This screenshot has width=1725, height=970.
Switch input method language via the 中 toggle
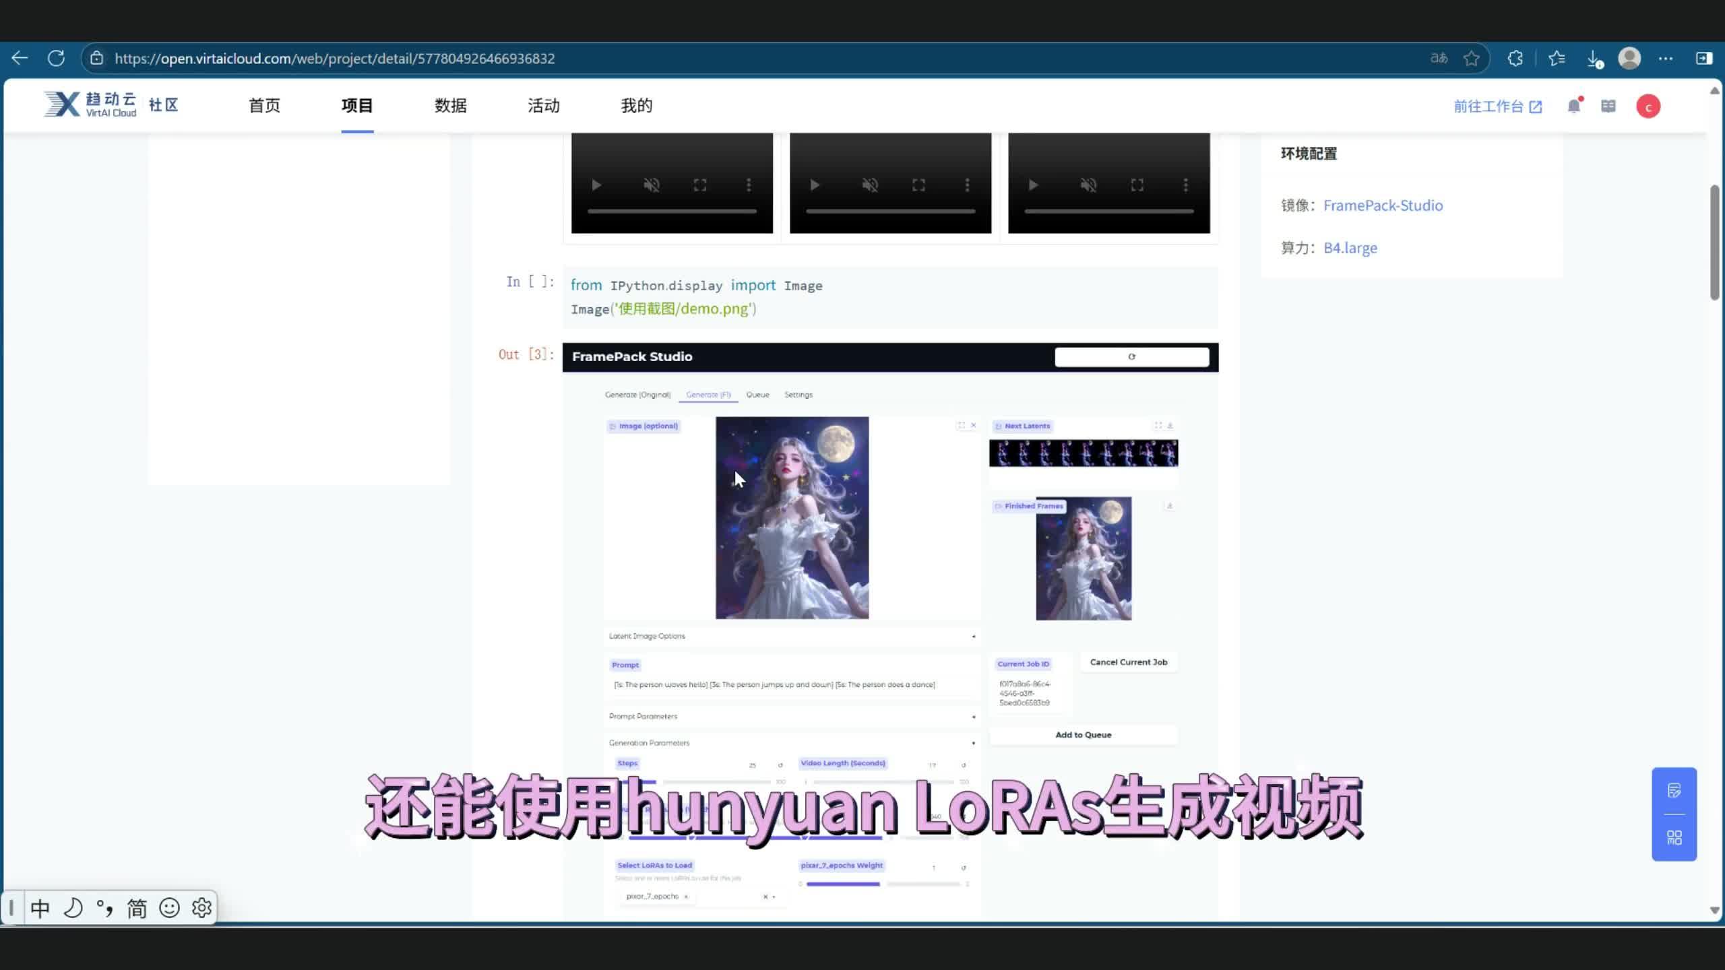coord(39,908)
